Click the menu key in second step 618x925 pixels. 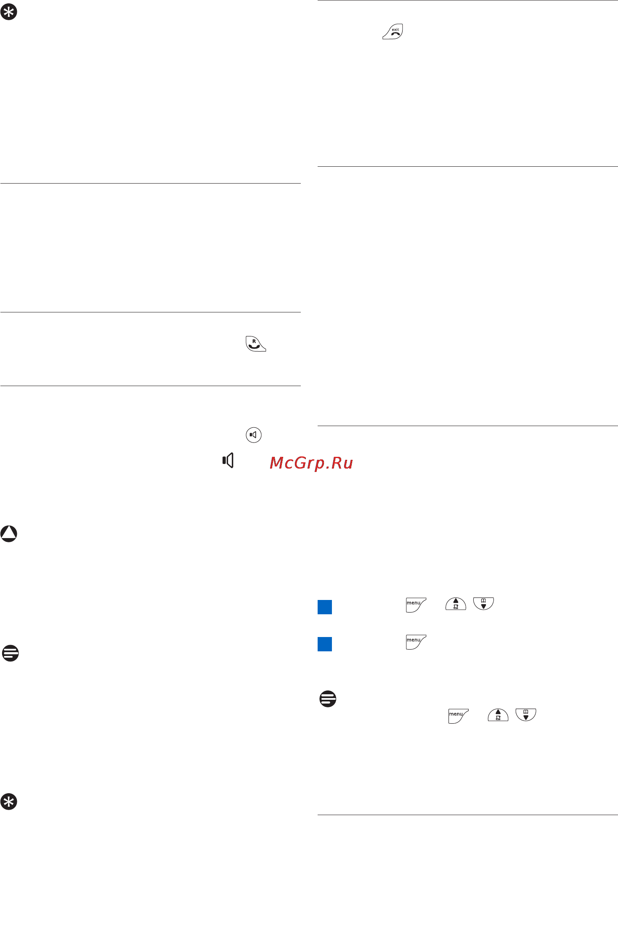pyautogui.click(x=416, y=642)
